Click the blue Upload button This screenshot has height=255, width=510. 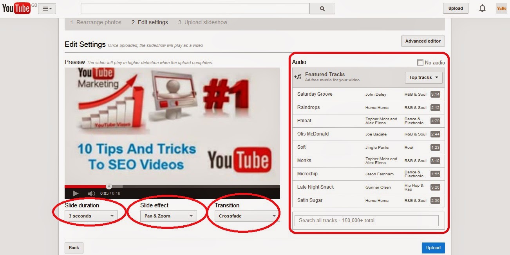tap(433, 248)
